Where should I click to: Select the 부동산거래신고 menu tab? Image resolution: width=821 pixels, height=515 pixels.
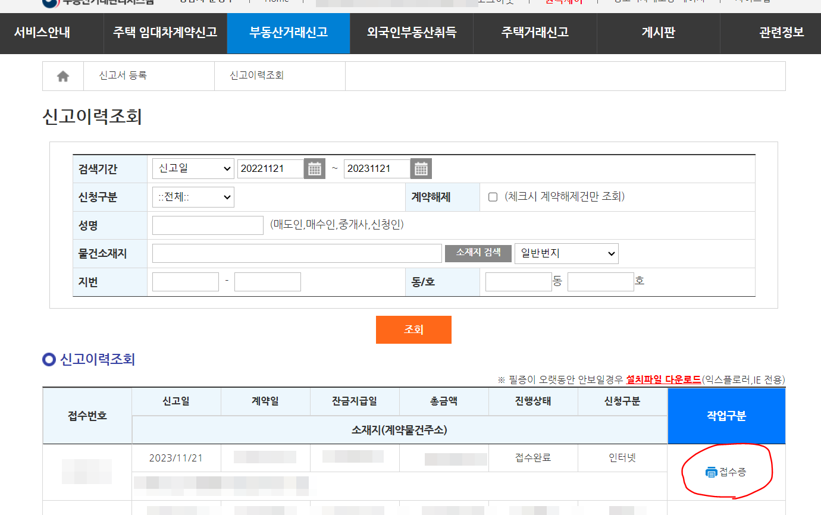(x=289, y=33)
